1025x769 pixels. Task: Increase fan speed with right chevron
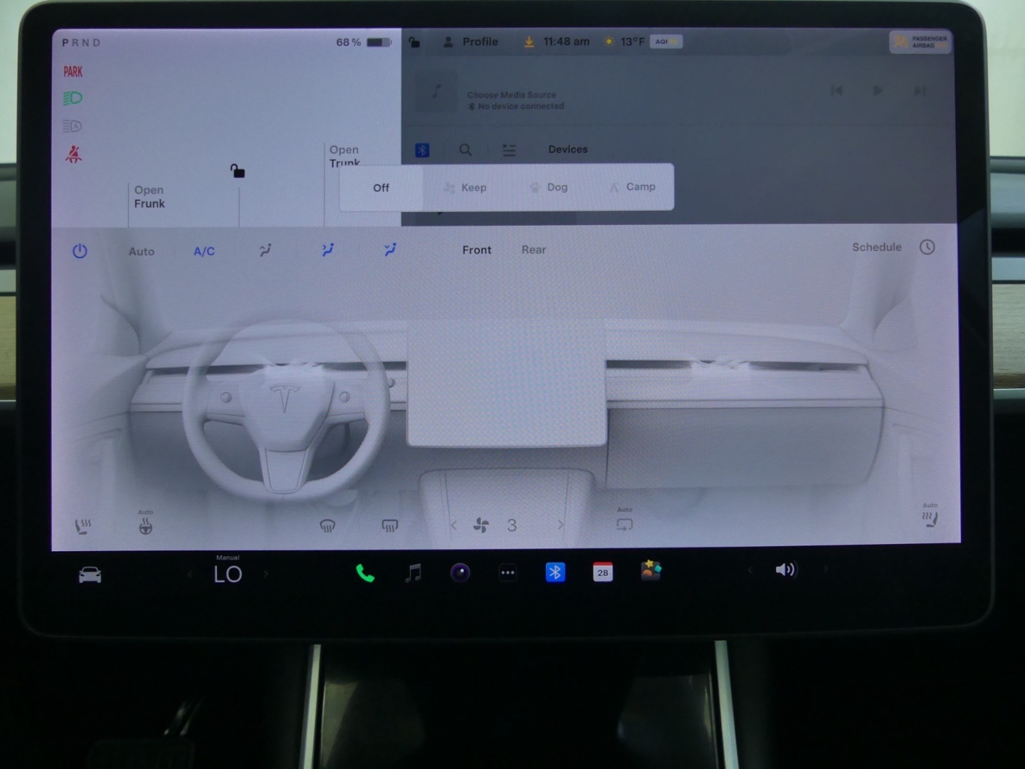(x=560, y=525)
